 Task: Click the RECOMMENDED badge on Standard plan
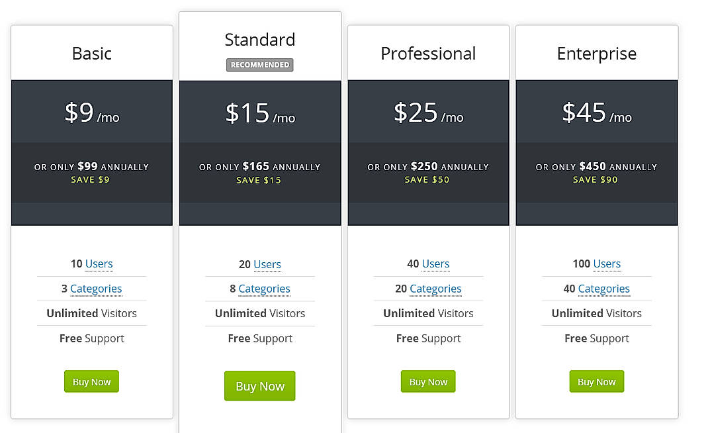coord(259,65)
